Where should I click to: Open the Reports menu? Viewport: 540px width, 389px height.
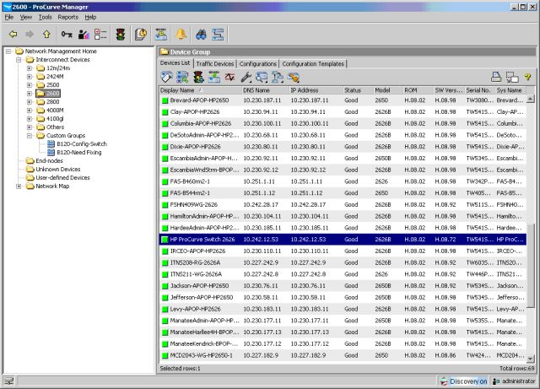click(67, 16)
